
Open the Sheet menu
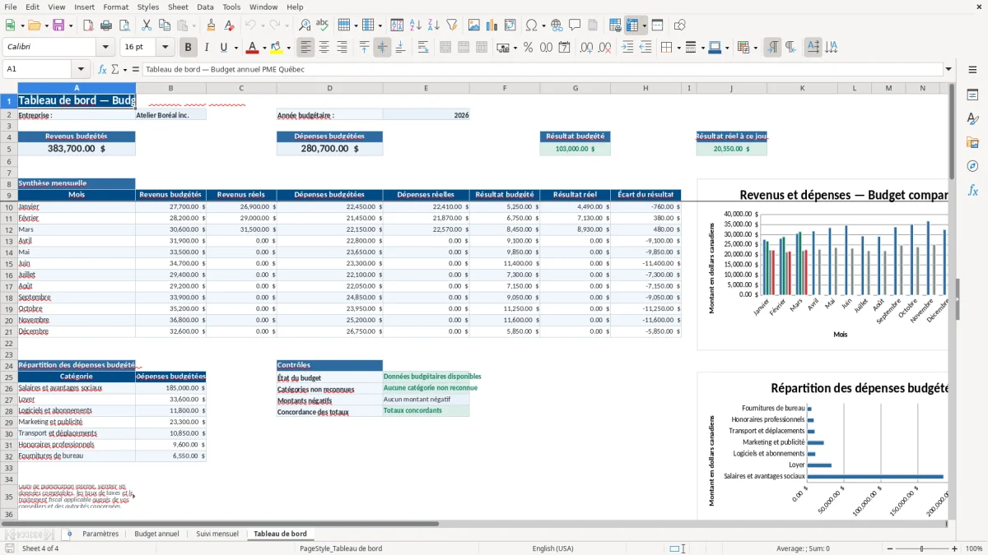[178, 7]
